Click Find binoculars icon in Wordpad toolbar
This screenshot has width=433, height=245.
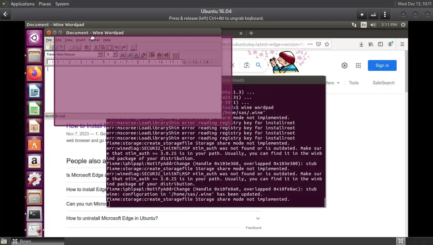[x=87, y=47]
